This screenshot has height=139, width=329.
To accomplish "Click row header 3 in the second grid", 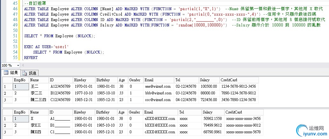I will point(7,132).
